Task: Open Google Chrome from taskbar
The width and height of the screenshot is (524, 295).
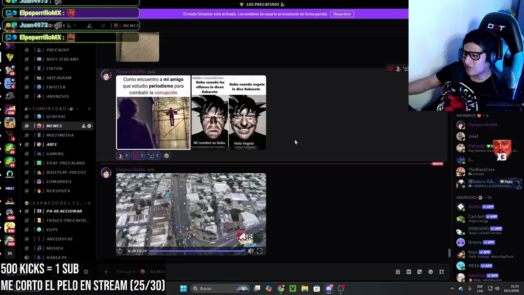Action: pos(281,288)
